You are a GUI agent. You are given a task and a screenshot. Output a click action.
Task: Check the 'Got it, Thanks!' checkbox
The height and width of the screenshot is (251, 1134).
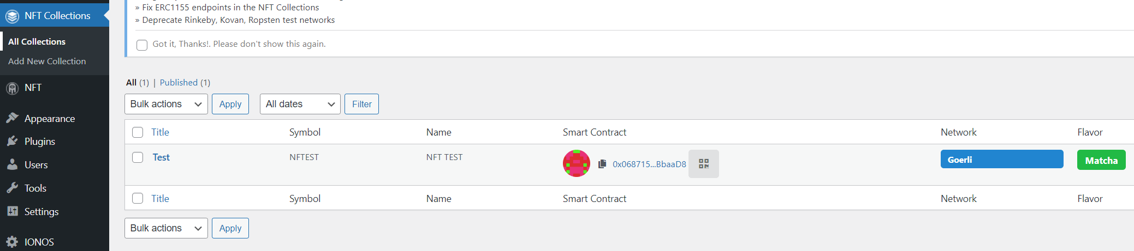pos(142,45)
